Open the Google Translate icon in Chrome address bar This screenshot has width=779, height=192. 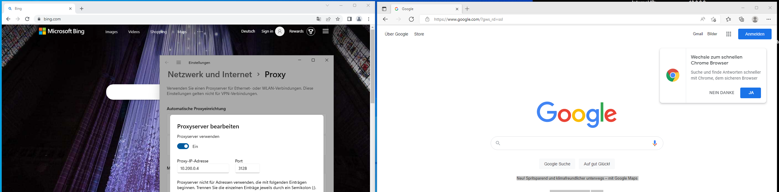pos(319,19)
